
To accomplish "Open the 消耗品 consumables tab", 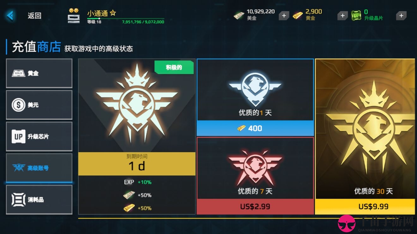I will click(x=39, y=200).
